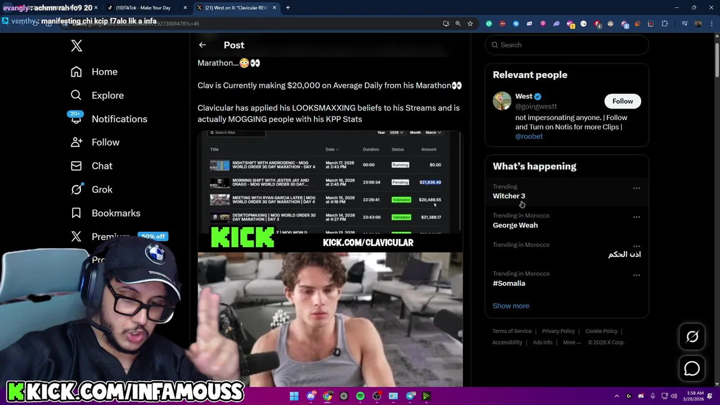Viewport: 720px width, 405px height.
Task: Open the Cookie Policy link
Action: point(601,331)
